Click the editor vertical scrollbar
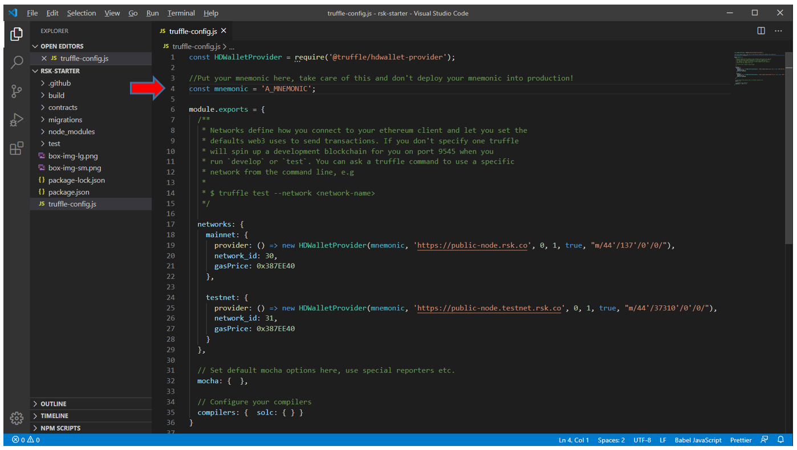The image size is (797, 450). click(789, 147)
